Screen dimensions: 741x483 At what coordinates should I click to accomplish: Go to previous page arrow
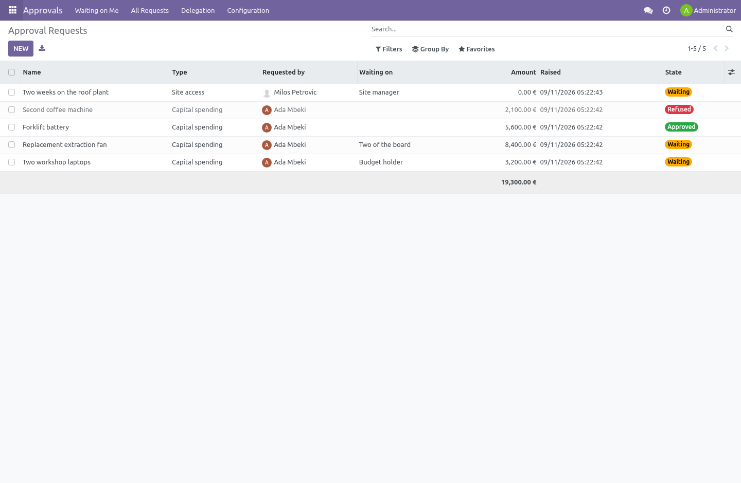[715, 48]
